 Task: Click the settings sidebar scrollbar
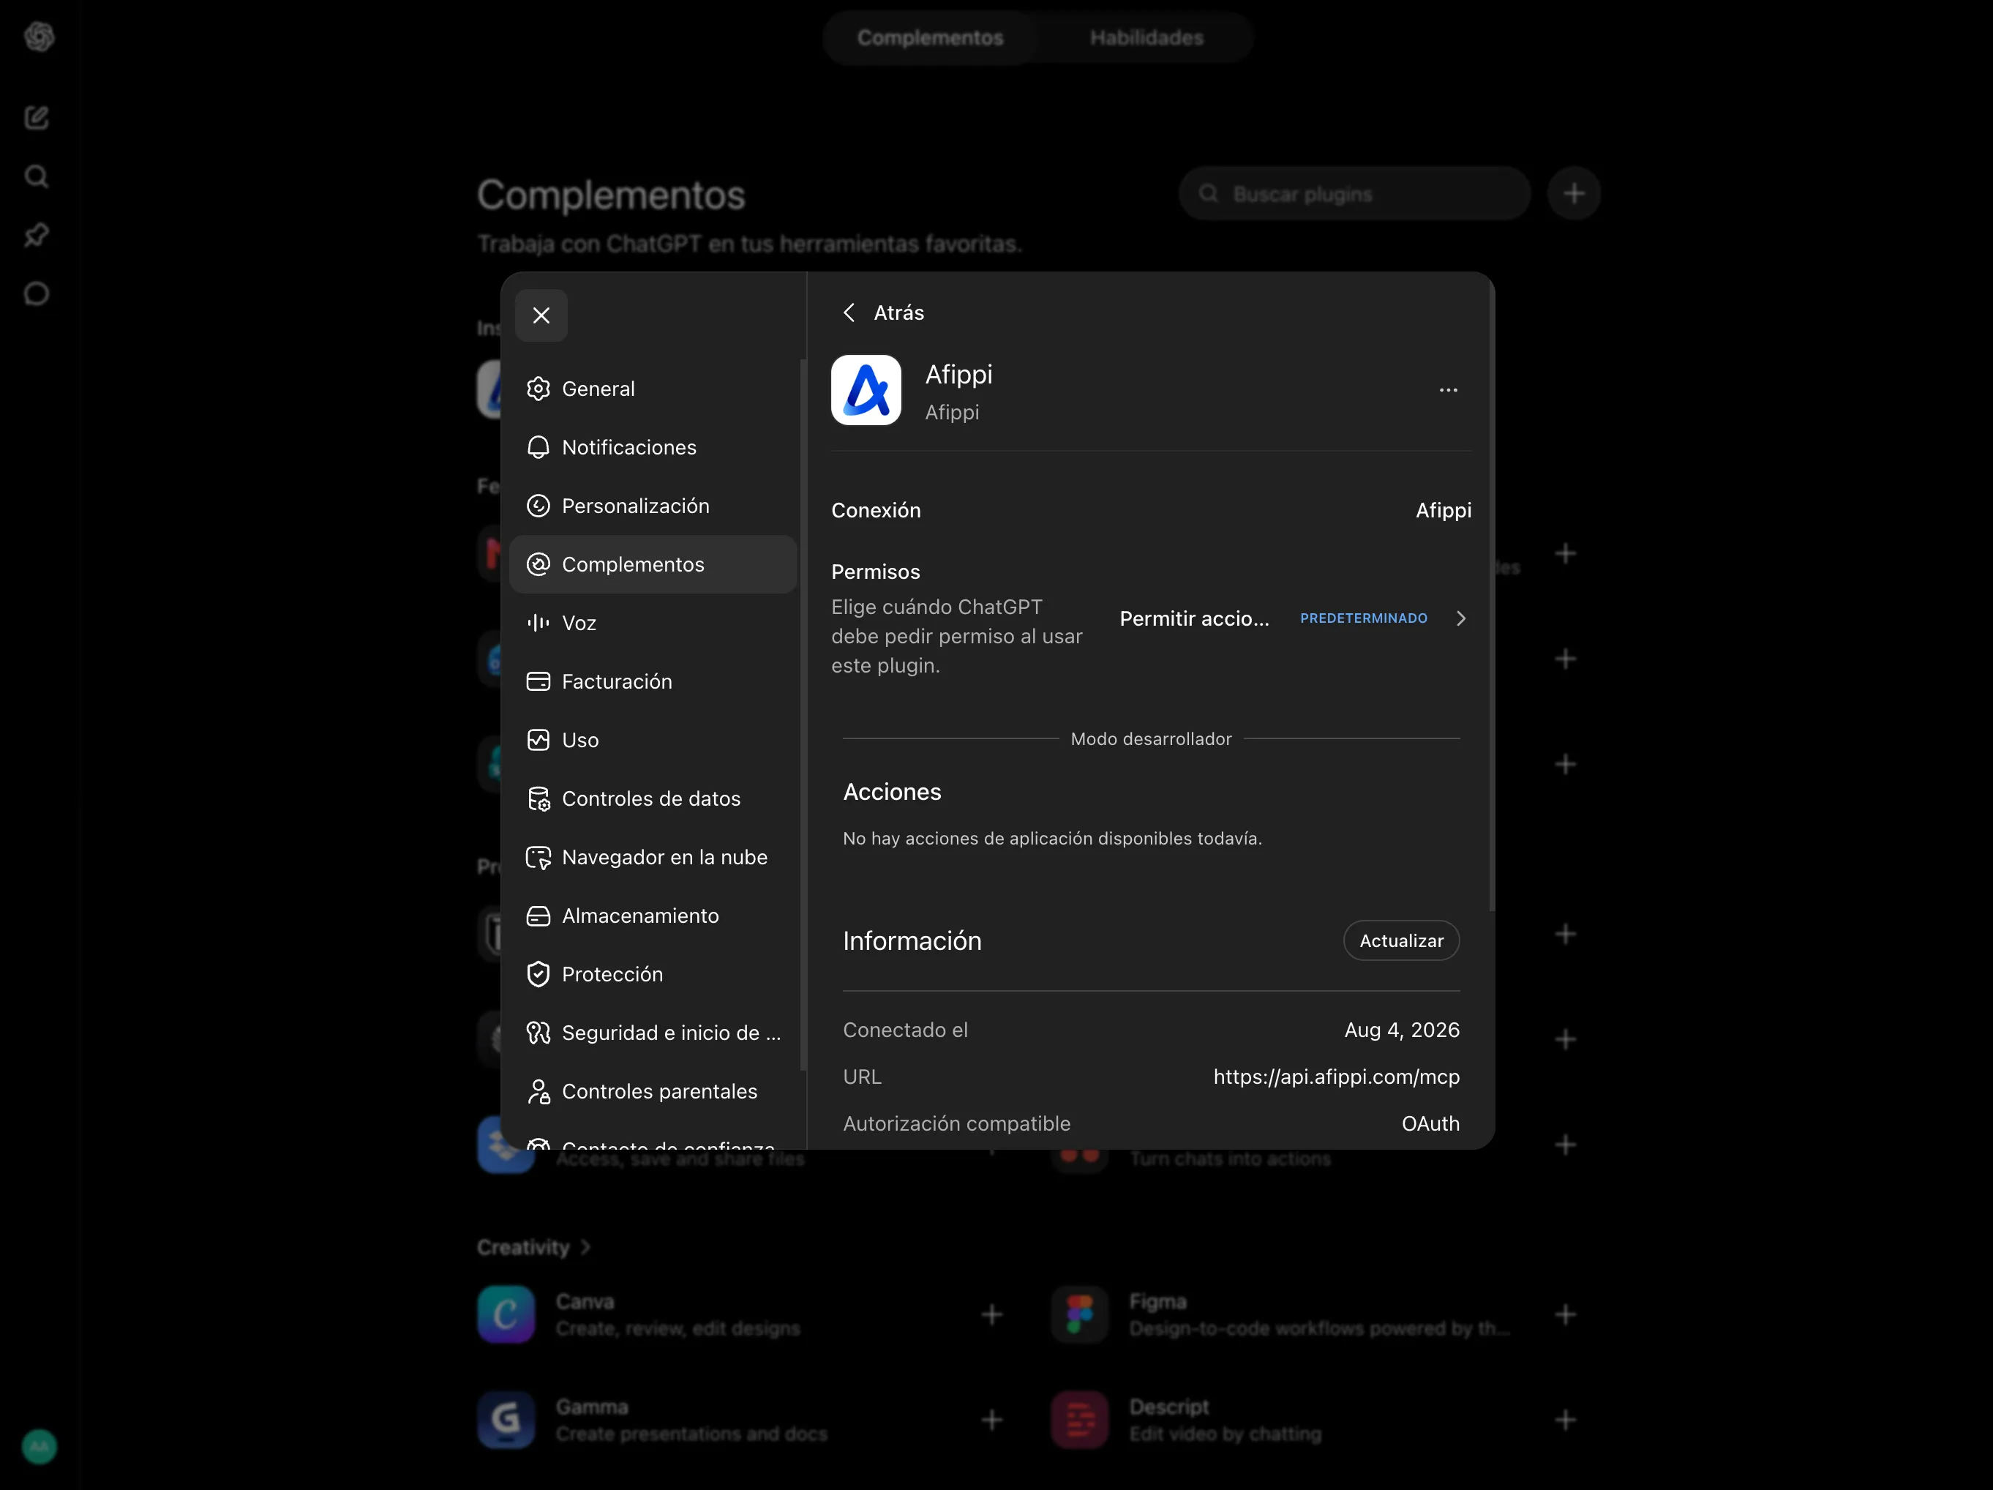(x=802, y=715)
